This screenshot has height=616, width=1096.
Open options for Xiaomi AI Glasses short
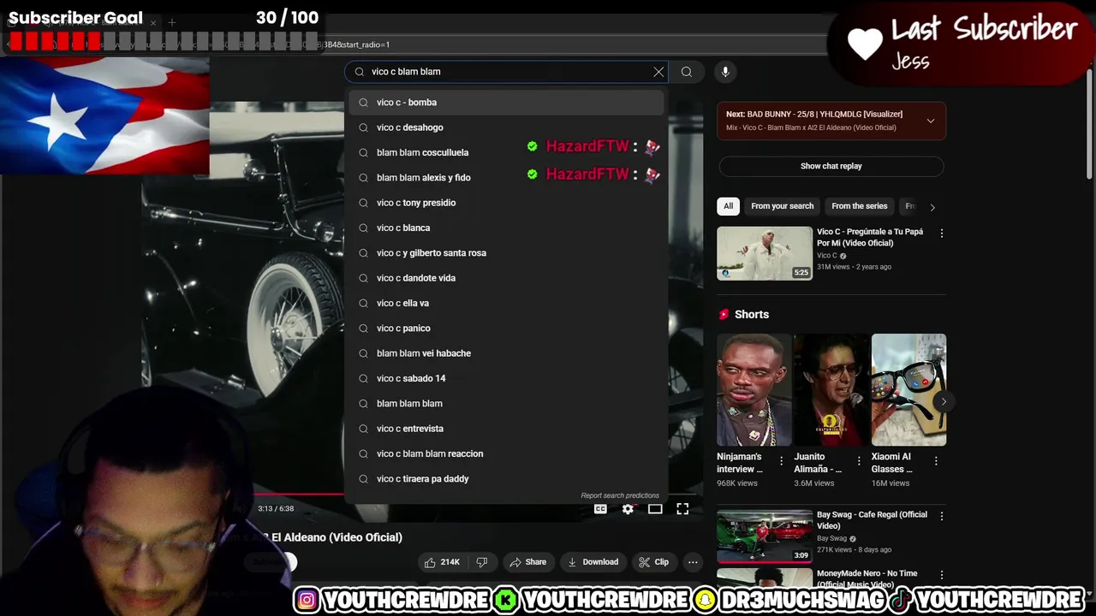tap(936, 461)
